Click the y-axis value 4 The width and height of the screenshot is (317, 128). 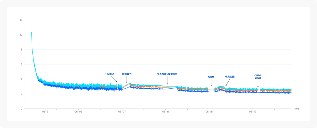click(22, 79)
